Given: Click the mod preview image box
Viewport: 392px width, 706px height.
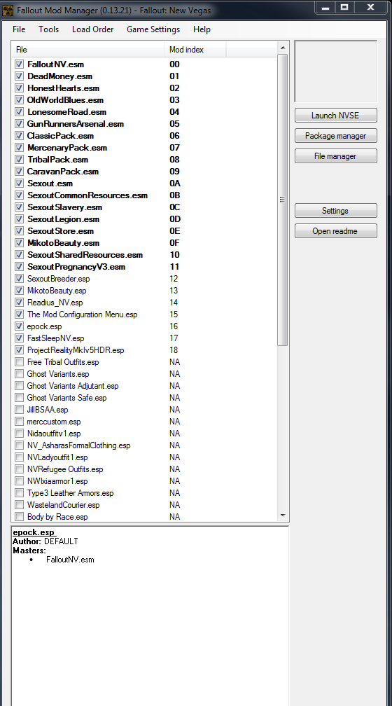Looking at the screenshot, I should click(x=336, y=71).
